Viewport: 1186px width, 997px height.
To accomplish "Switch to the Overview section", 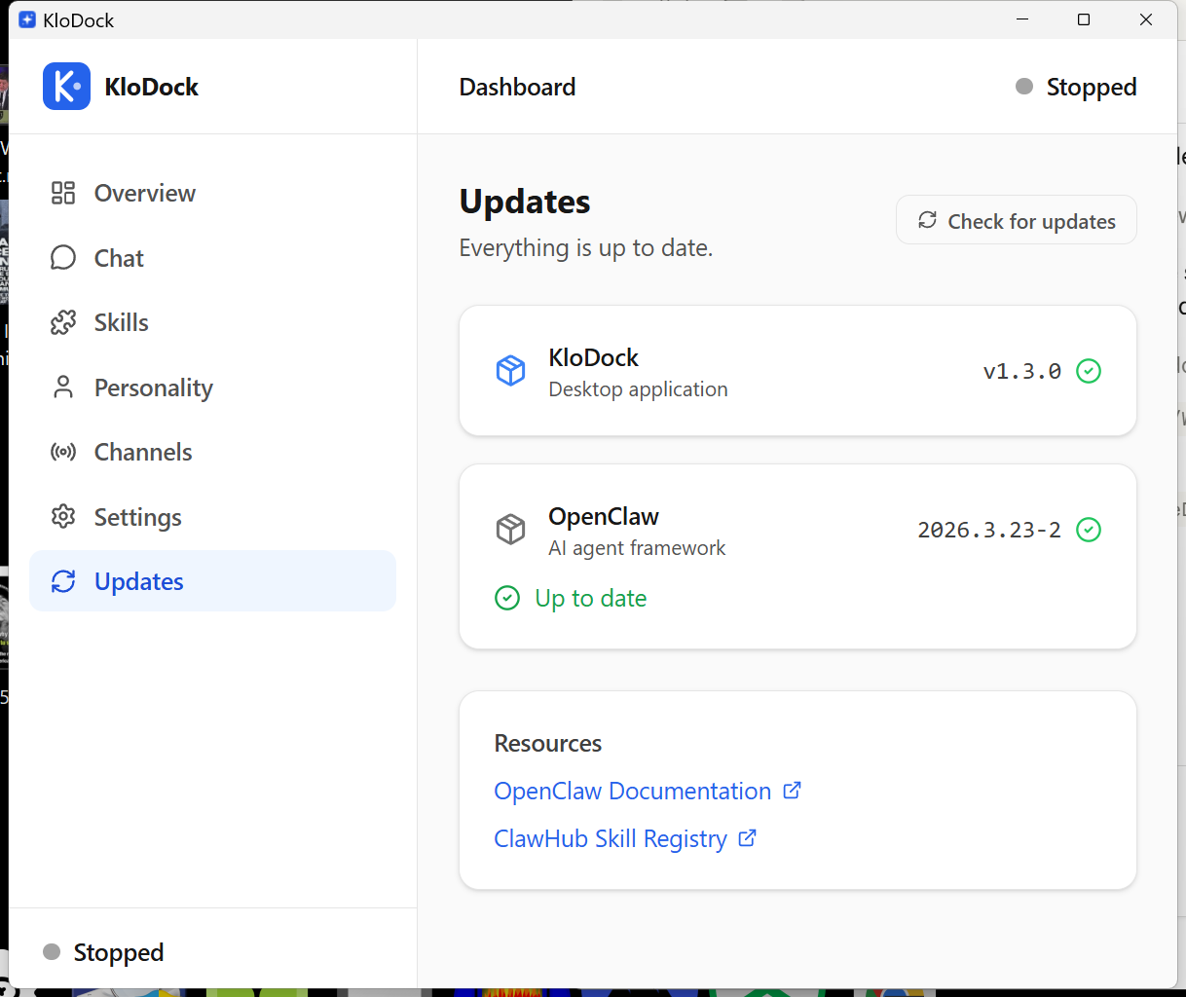I will tap(144, 193).
